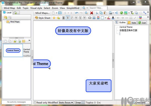Click the Cut scissors icon

click(x=97, y=13)
